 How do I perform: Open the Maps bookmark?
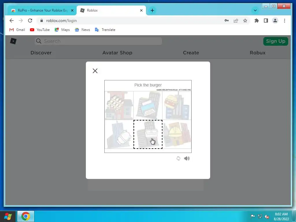pos(62,30)
